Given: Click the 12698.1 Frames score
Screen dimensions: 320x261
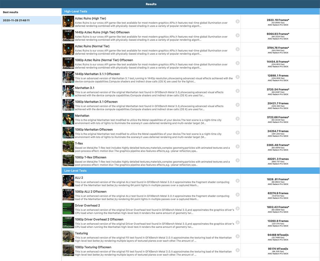Looking at the screenshot, I should click(278, 76).
